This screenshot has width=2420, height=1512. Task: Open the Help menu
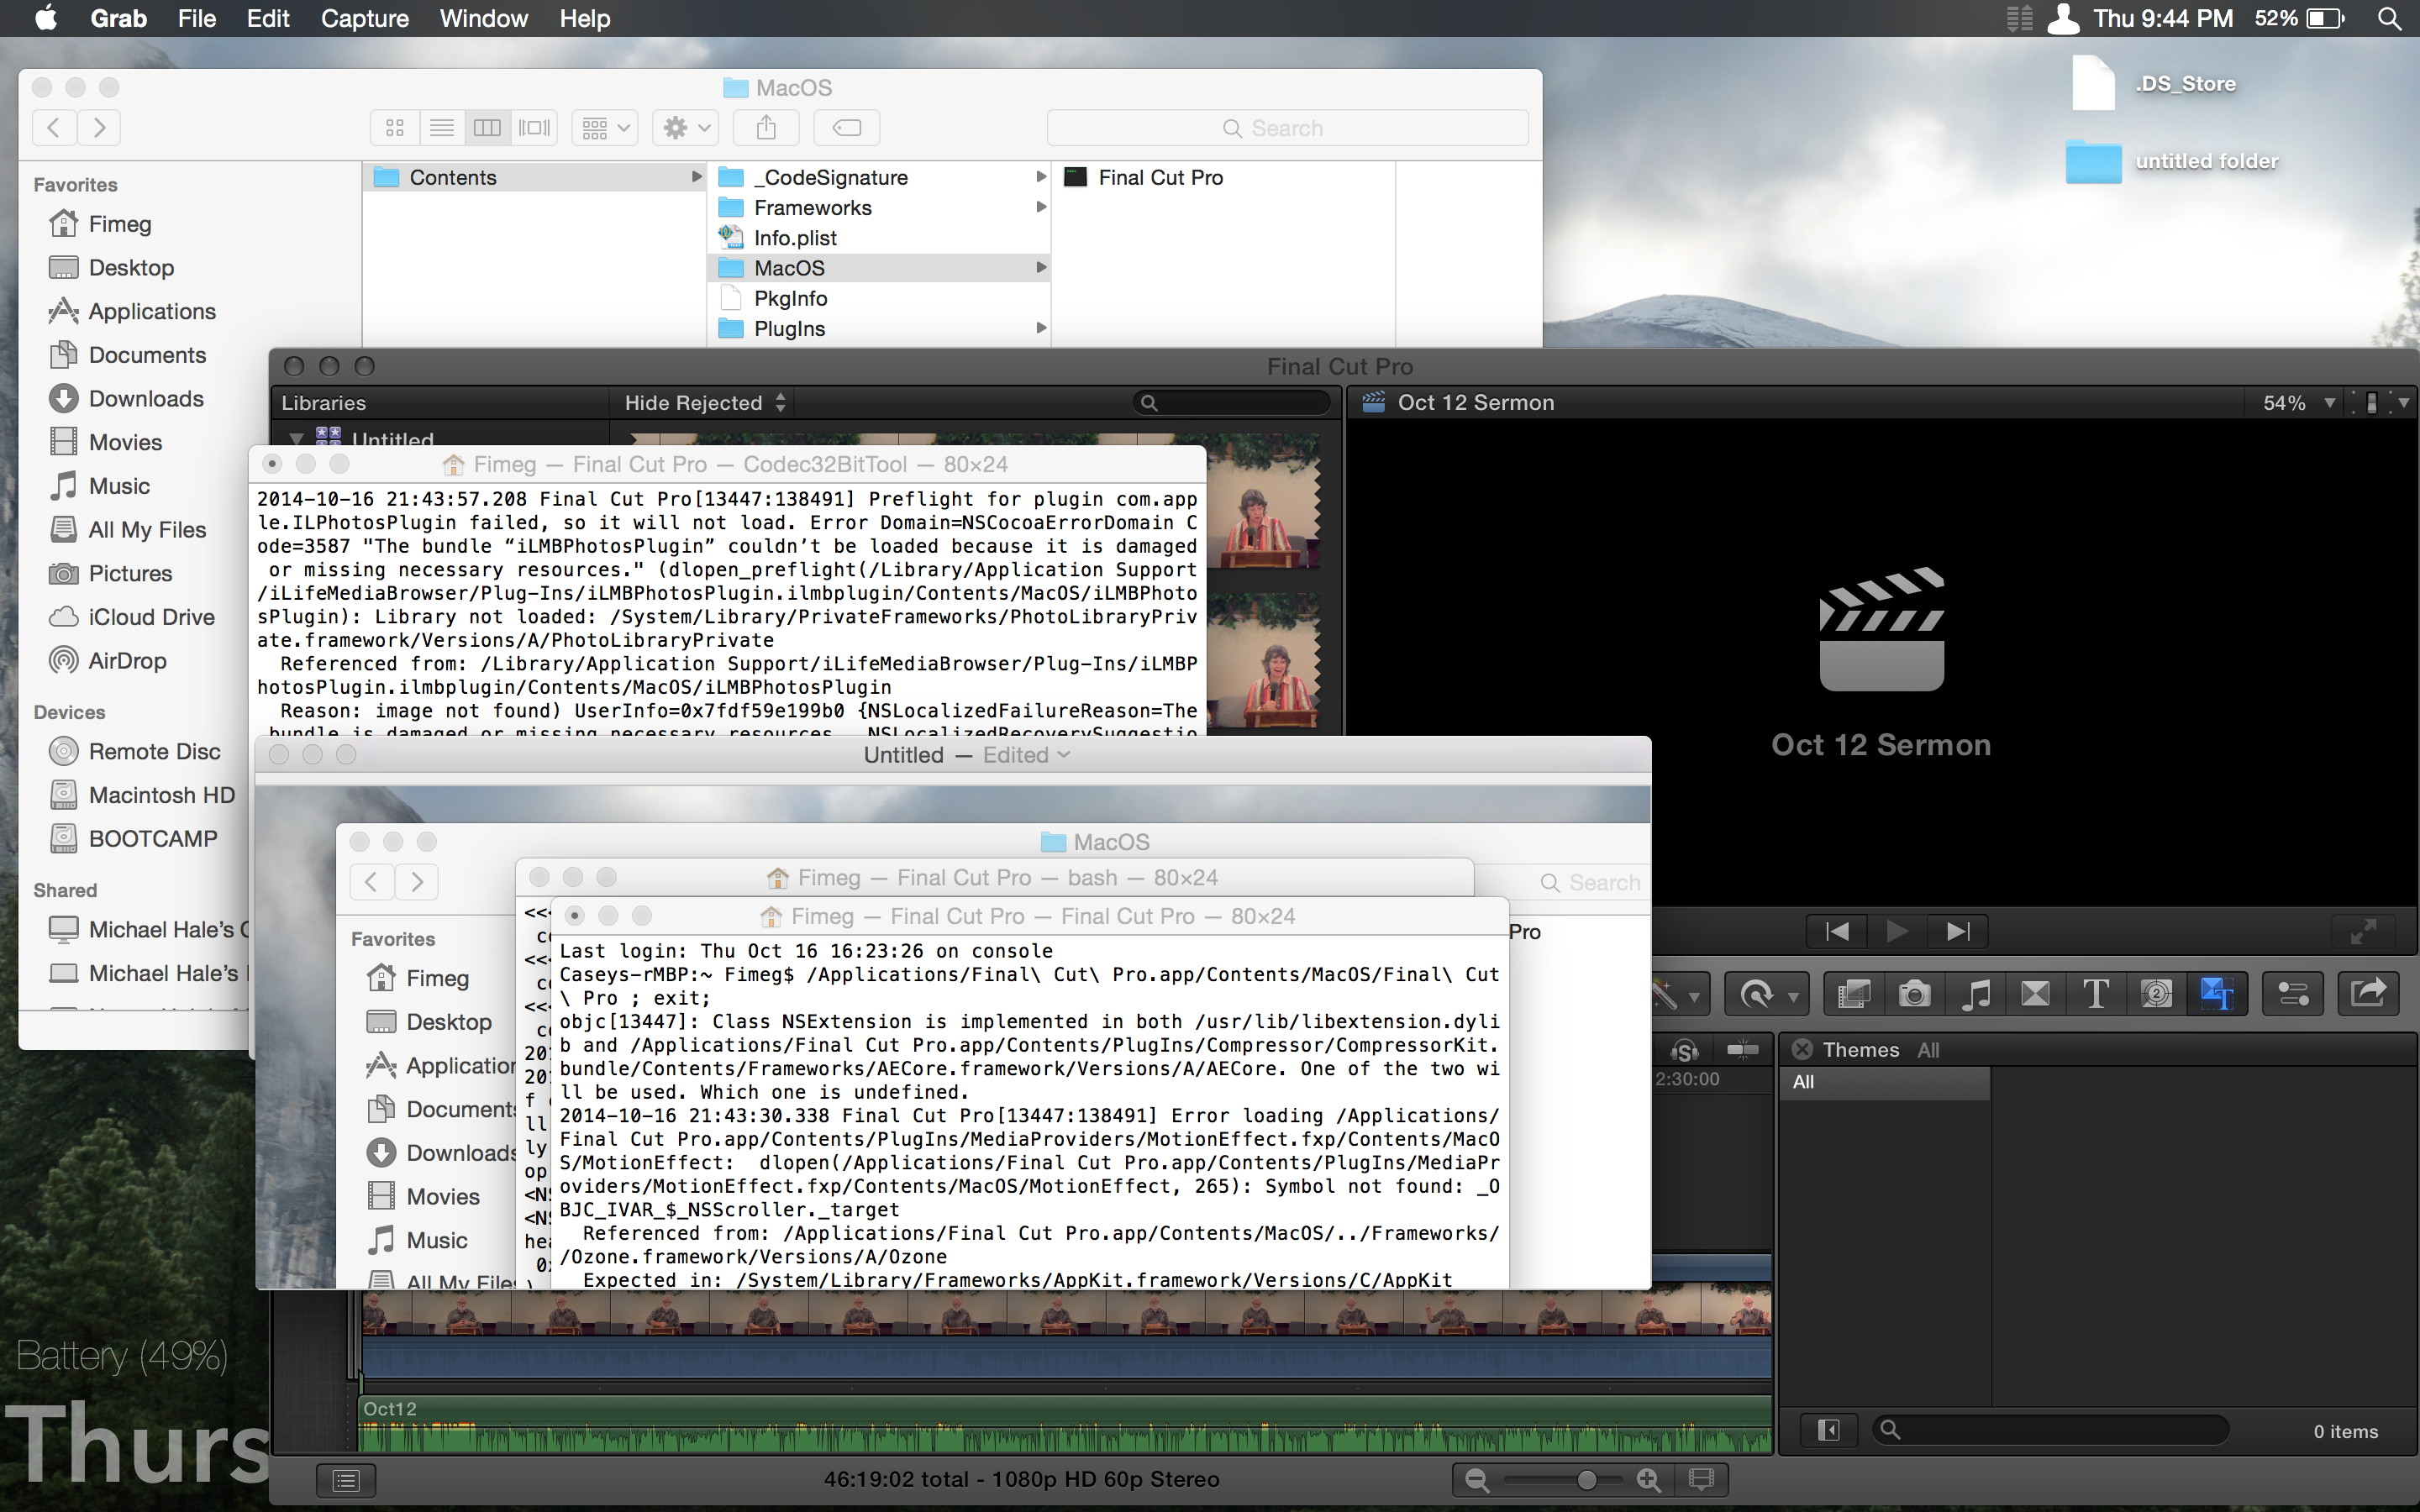tap(584, 18)
